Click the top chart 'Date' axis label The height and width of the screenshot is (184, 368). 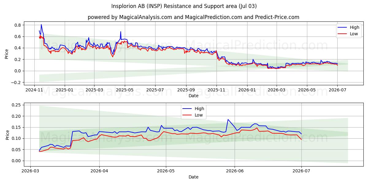194,96
